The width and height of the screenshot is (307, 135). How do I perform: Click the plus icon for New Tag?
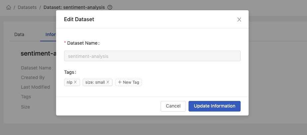point(120,82)
